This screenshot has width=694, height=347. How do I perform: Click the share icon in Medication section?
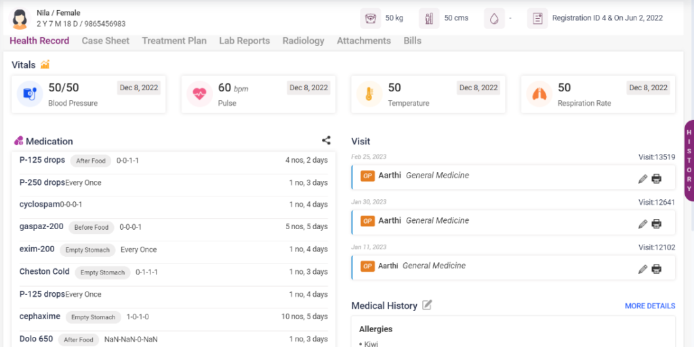pos(326,141)
